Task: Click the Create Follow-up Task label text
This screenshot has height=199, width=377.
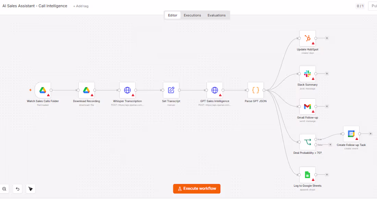Action: pyautogui.click(x=351, y=145)
